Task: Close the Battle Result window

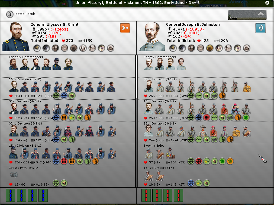Action: [x=267, y=3]
